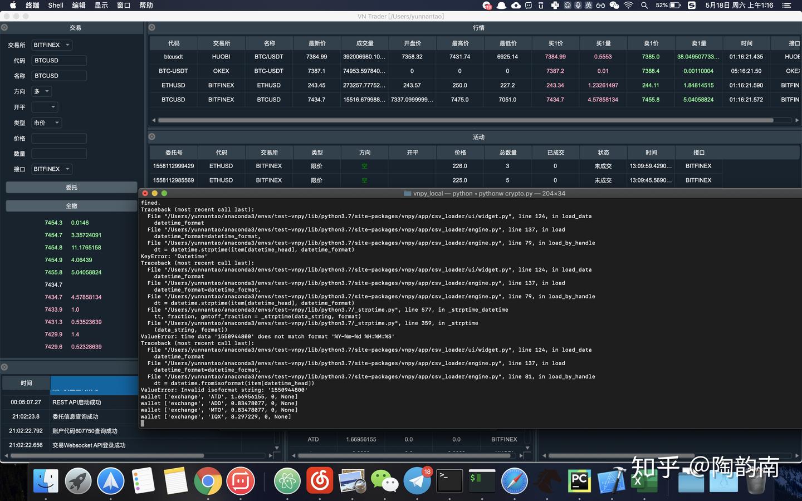Open the 接口 gateway dropdown

[52, 169]
